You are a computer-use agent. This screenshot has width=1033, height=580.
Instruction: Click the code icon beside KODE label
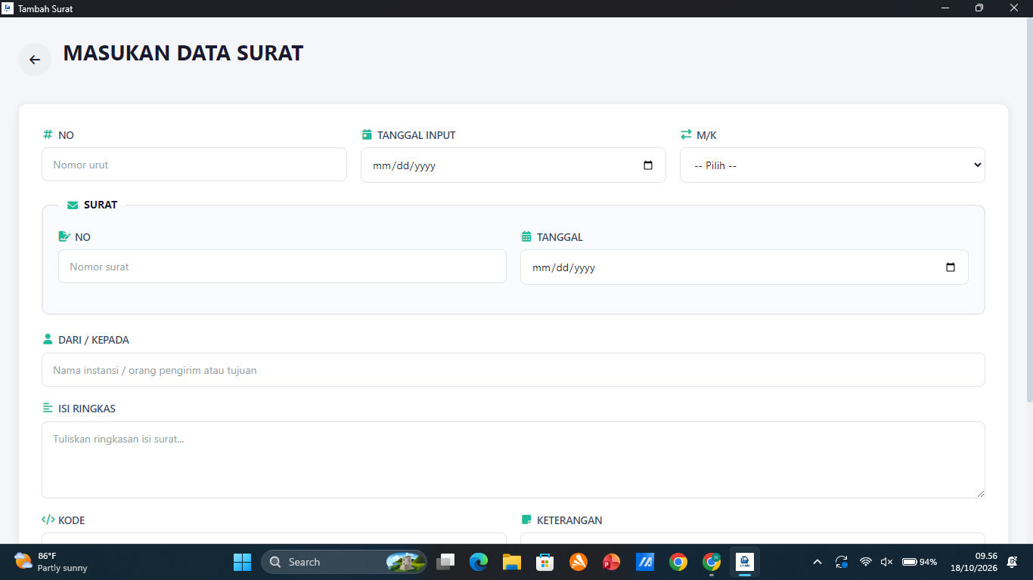point(48,520)
